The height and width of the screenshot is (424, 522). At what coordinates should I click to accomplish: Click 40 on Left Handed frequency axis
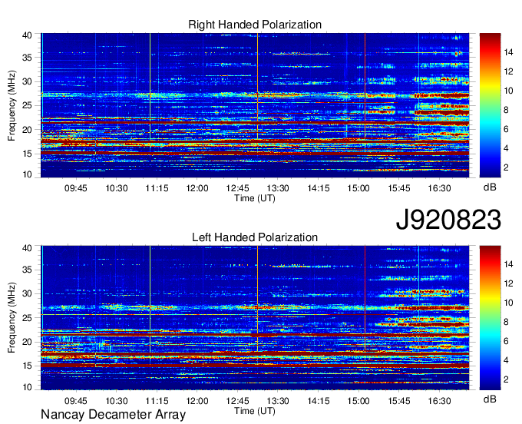pos(27,247)
